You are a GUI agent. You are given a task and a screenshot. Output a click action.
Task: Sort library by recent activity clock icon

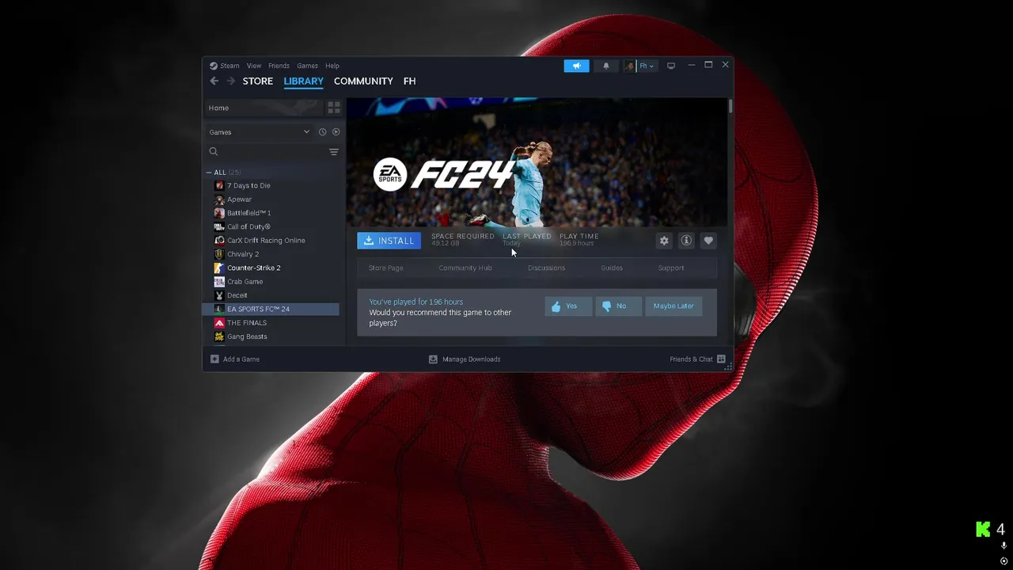pyautogui.click(x=322, y=132)
